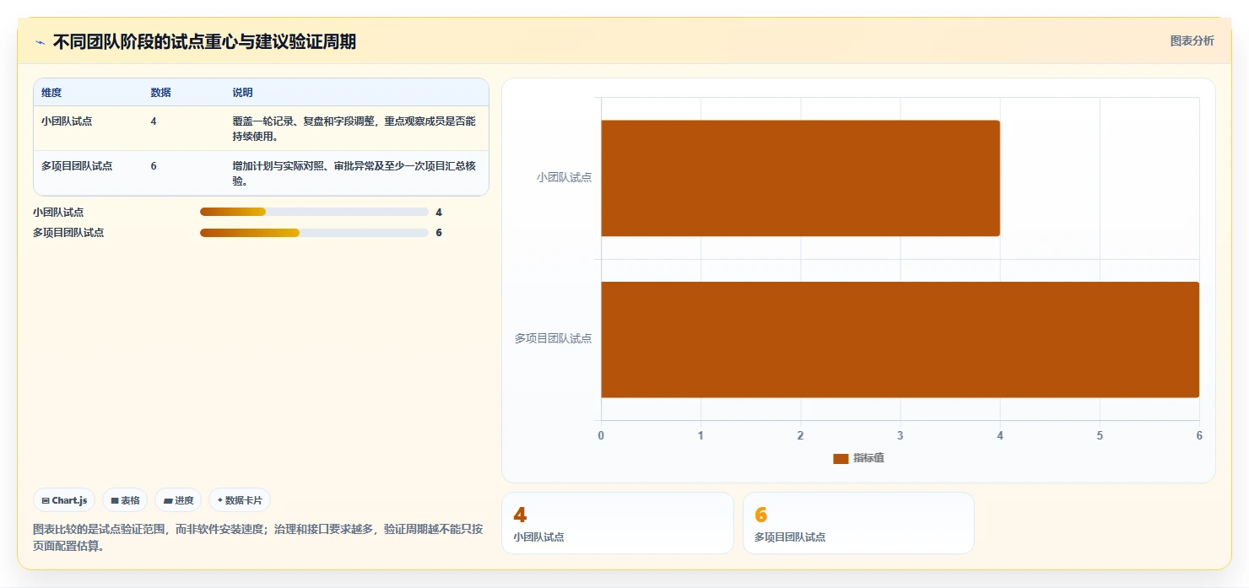
Task: Click the 小团队试点 table row cell
Action: [67, 121]
